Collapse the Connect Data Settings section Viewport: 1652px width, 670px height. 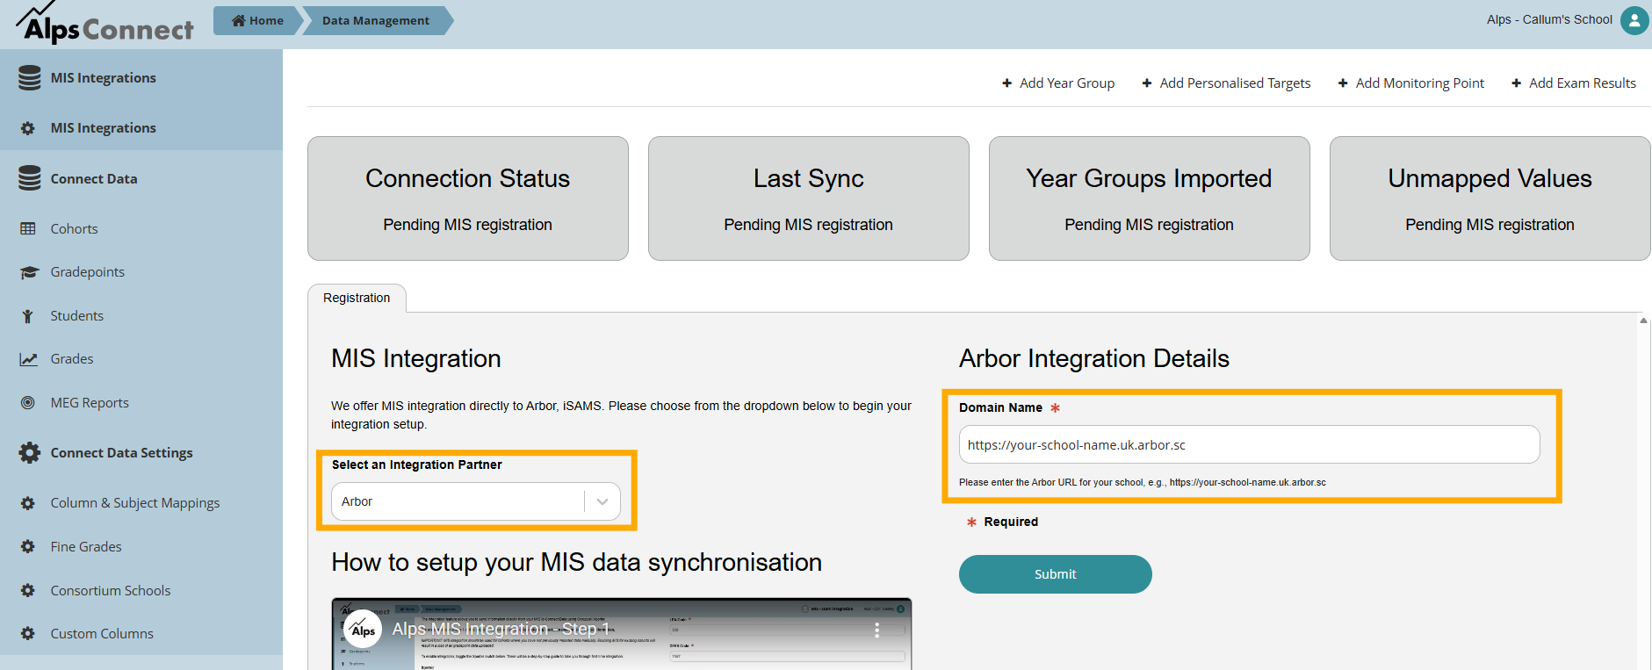pyautogui.click(x=121, y=453)
